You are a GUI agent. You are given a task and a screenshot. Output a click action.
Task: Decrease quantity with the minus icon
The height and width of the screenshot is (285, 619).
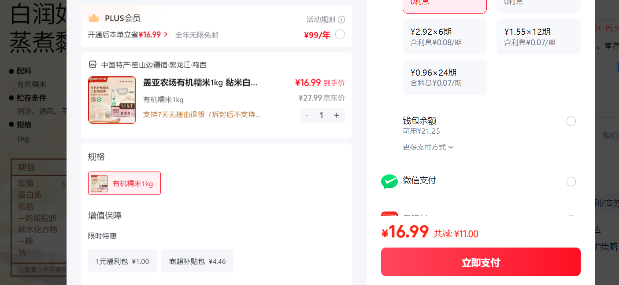click(x=307, y=115)
